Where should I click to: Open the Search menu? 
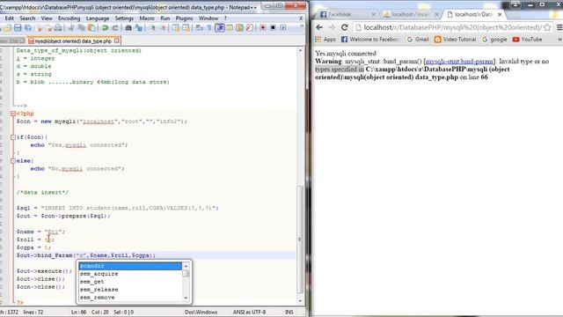pyautogui.click(x=27, y=18)
